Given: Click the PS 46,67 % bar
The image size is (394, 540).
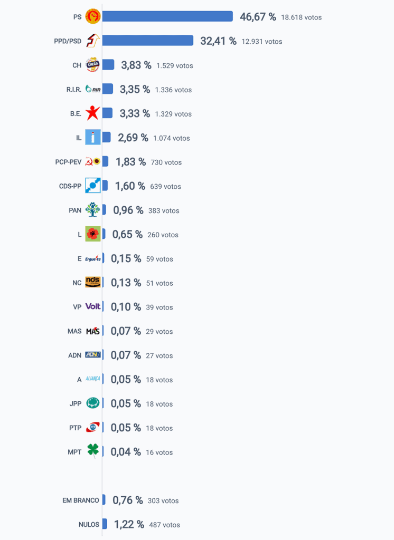Looking at the screenshot, I should pyautogui.click(x=167, y=16).
